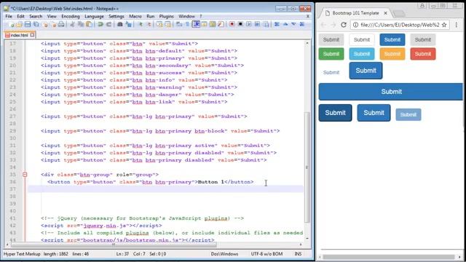
Task: Click the Cut scissors toolbar icon
Action: pos(72,24)
